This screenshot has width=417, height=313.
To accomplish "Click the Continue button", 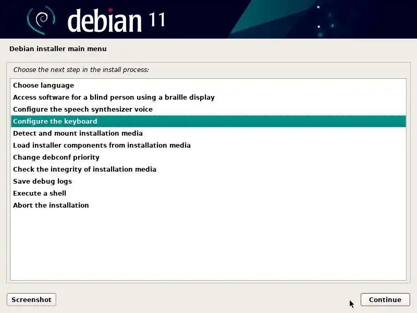I will (385, 299).
